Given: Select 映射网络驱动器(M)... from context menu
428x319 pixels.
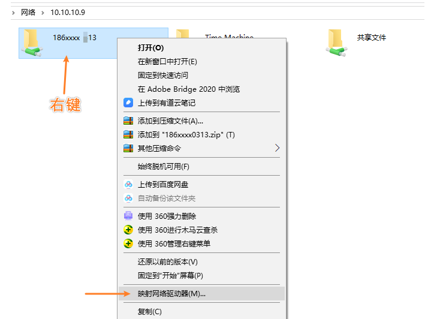Looking at the screenshot, I should pyautogui.click(x=171, y=294).
